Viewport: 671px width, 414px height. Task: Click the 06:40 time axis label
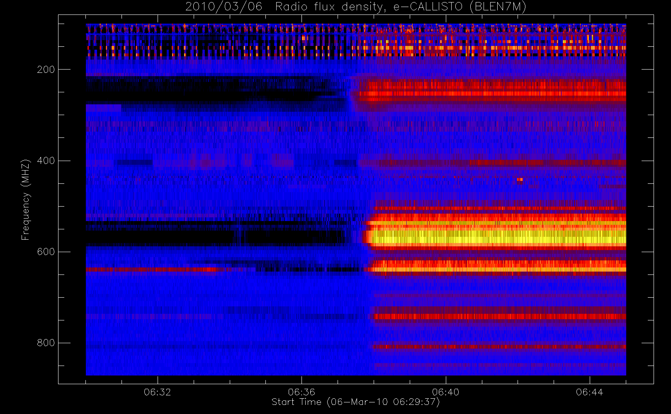click(x=445, y=392)
